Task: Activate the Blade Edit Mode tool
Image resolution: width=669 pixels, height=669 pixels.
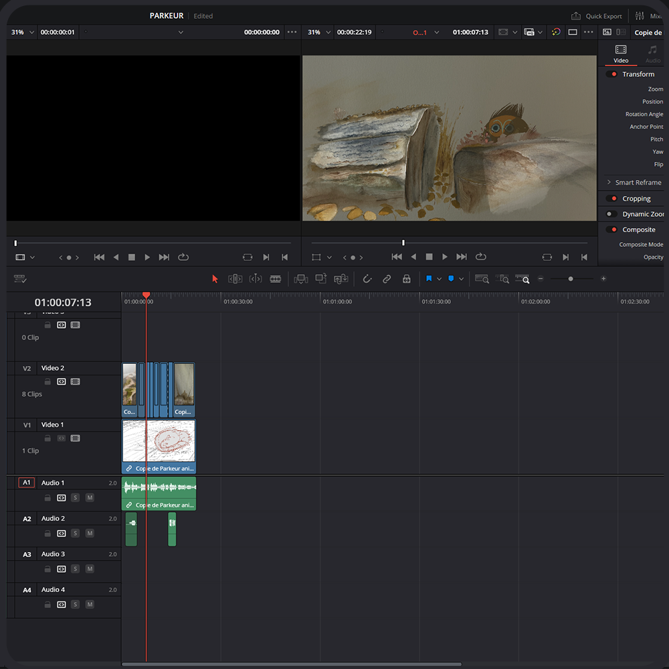Action: pyautogui.click(x=276, y=279)
